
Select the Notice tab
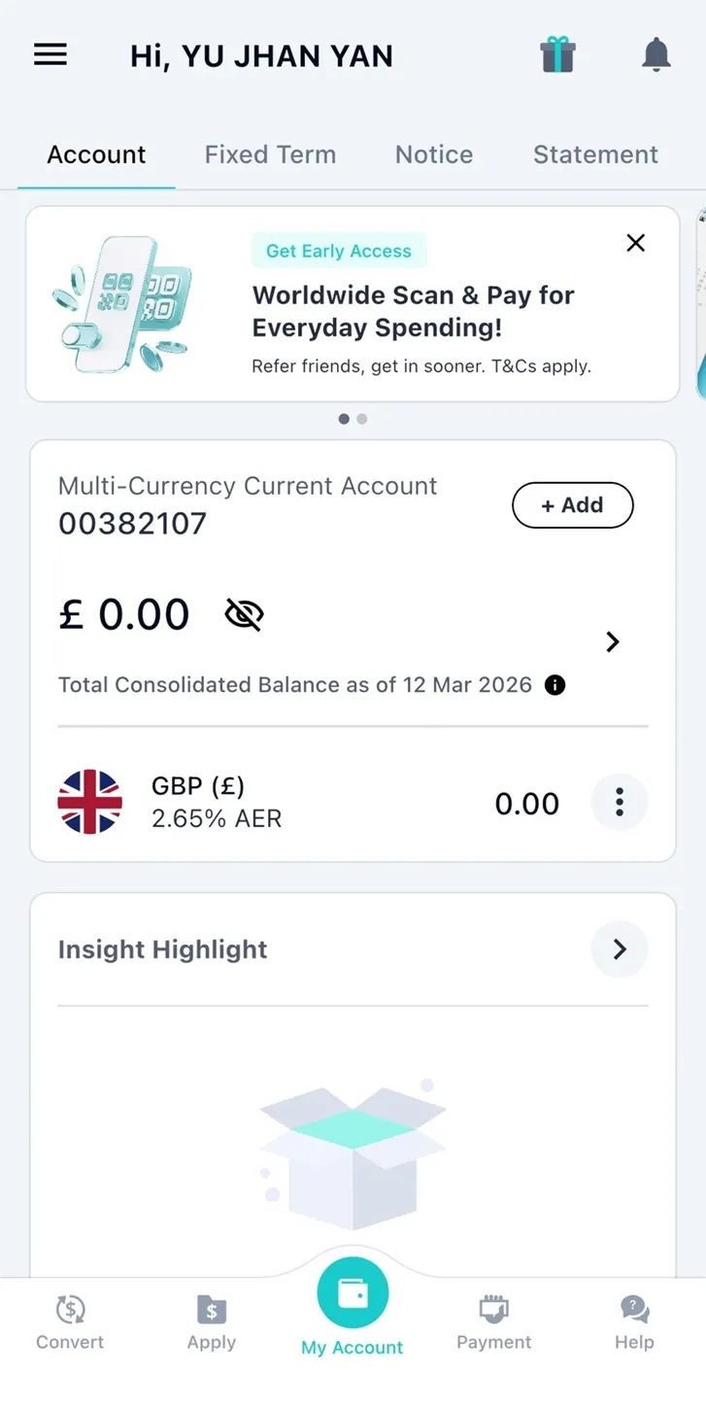pyautogui.click(x=434, y=155)
